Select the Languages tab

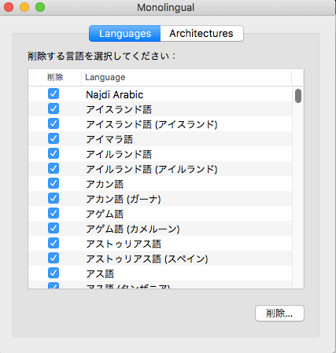[125, 34]
